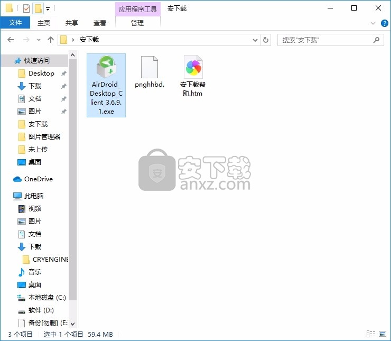Select the pnghhbd file icon

click(150, 68)
